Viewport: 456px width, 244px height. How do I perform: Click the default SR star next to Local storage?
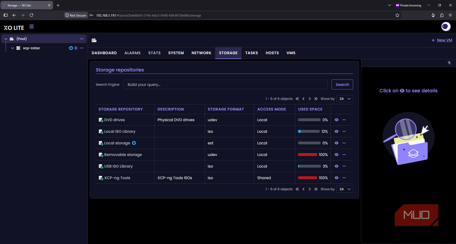coord(134,143)
